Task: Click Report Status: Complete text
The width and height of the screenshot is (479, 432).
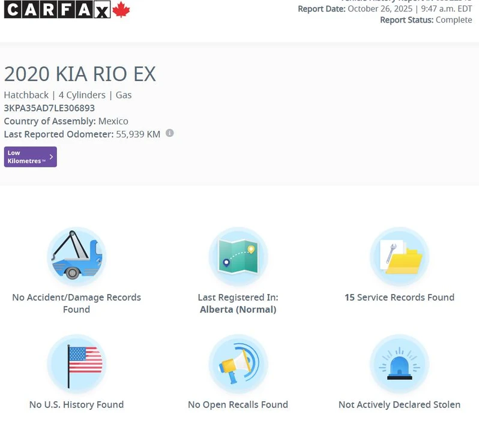Action: pos(426,20)
